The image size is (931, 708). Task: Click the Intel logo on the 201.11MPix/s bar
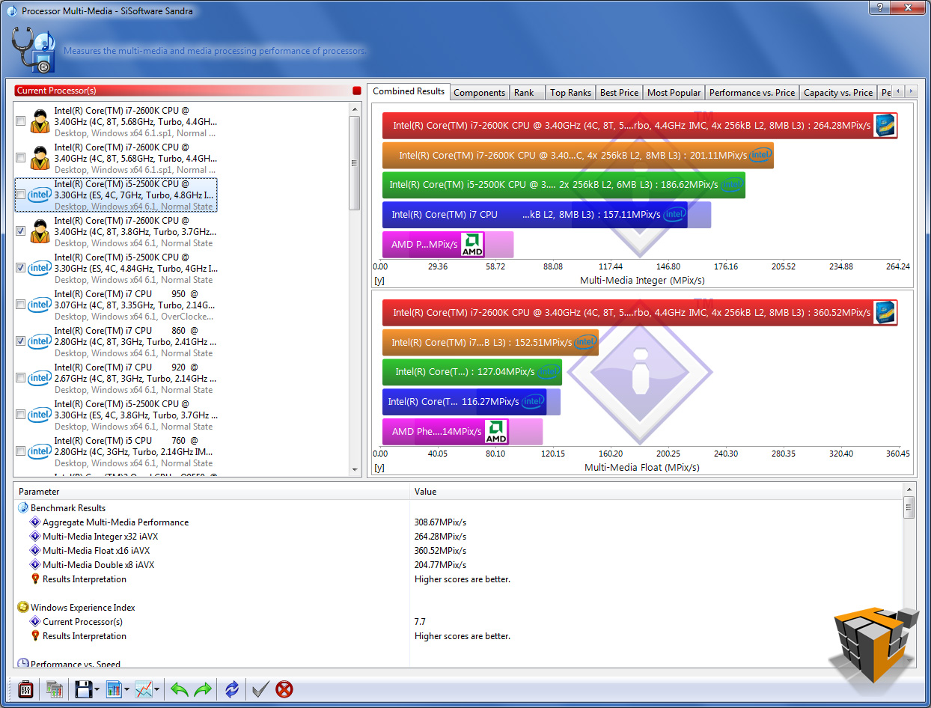[760, 155]
